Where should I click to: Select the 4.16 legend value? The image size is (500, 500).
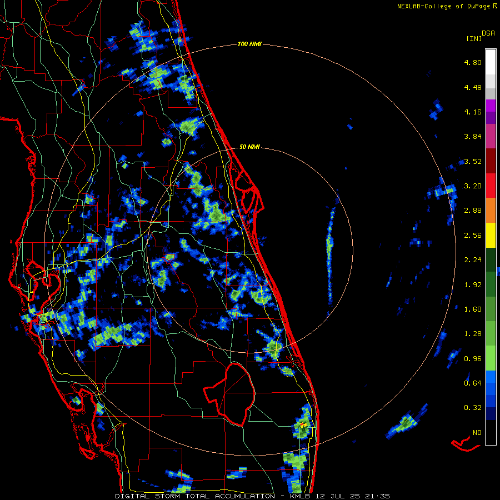coord(473,112)
